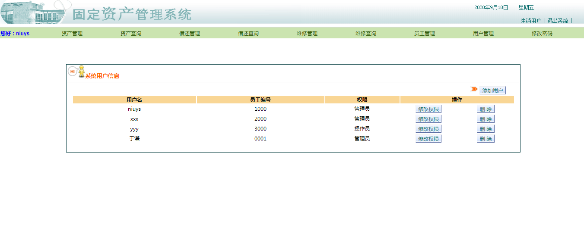Delete user xxx
Screen dimensions: 584x243
486,119
